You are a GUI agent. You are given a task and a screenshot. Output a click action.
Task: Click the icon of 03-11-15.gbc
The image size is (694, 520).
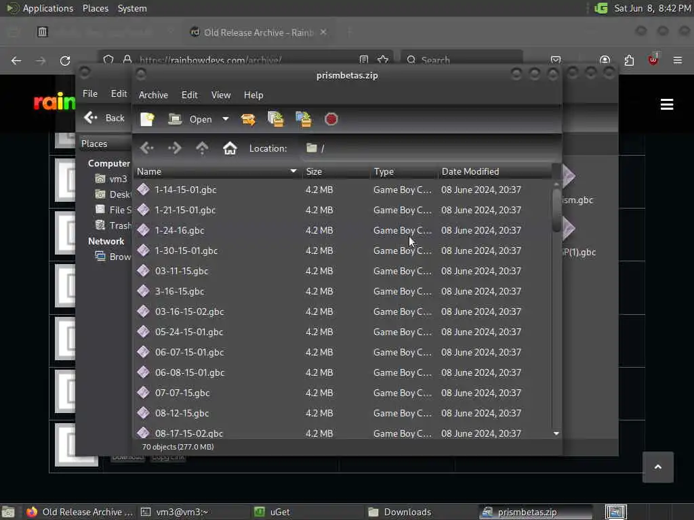coord(143,271)
